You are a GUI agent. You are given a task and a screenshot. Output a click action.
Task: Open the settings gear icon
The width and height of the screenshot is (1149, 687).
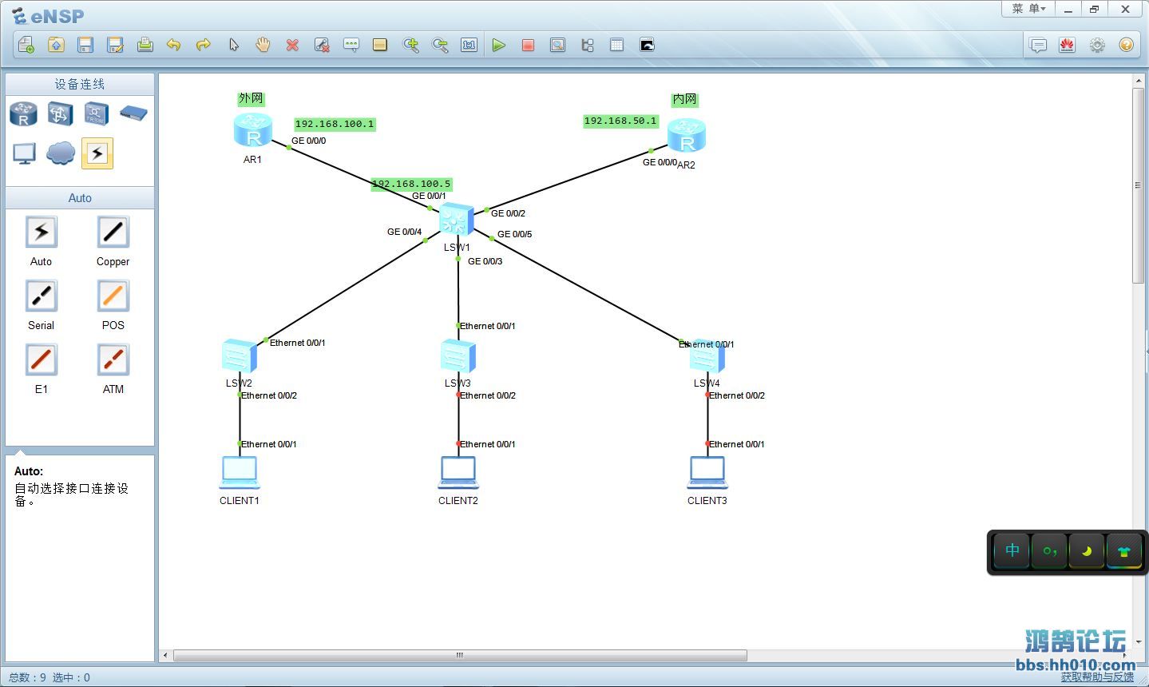tap(1097, 45)
